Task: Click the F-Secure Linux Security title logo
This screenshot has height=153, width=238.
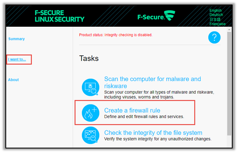Action: tap(59, 16)
